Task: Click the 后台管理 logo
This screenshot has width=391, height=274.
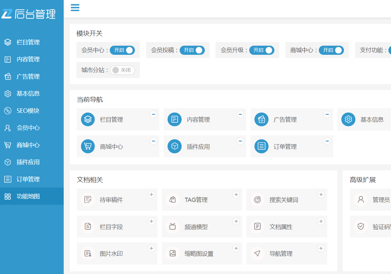Action: pos(28,14)
